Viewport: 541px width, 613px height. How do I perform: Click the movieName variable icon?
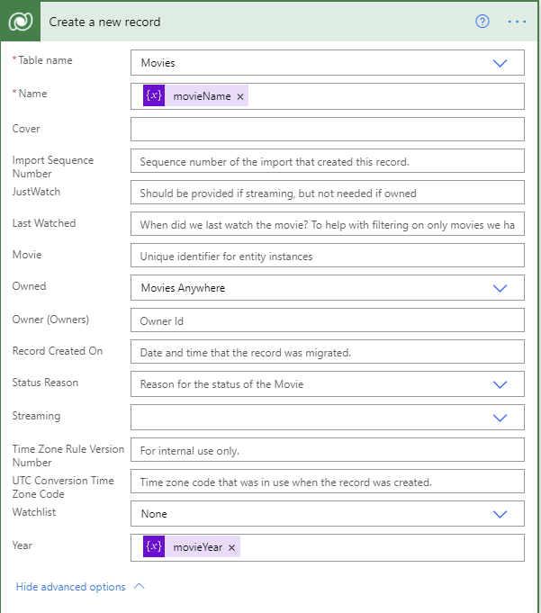pos(154,95)
